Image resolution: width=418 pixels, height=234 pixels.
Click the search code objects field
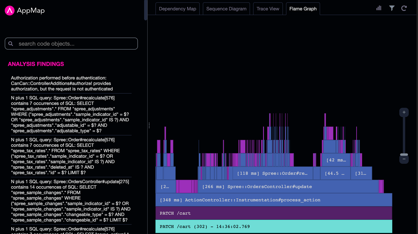pyautogui.click(x=76, y=44)
